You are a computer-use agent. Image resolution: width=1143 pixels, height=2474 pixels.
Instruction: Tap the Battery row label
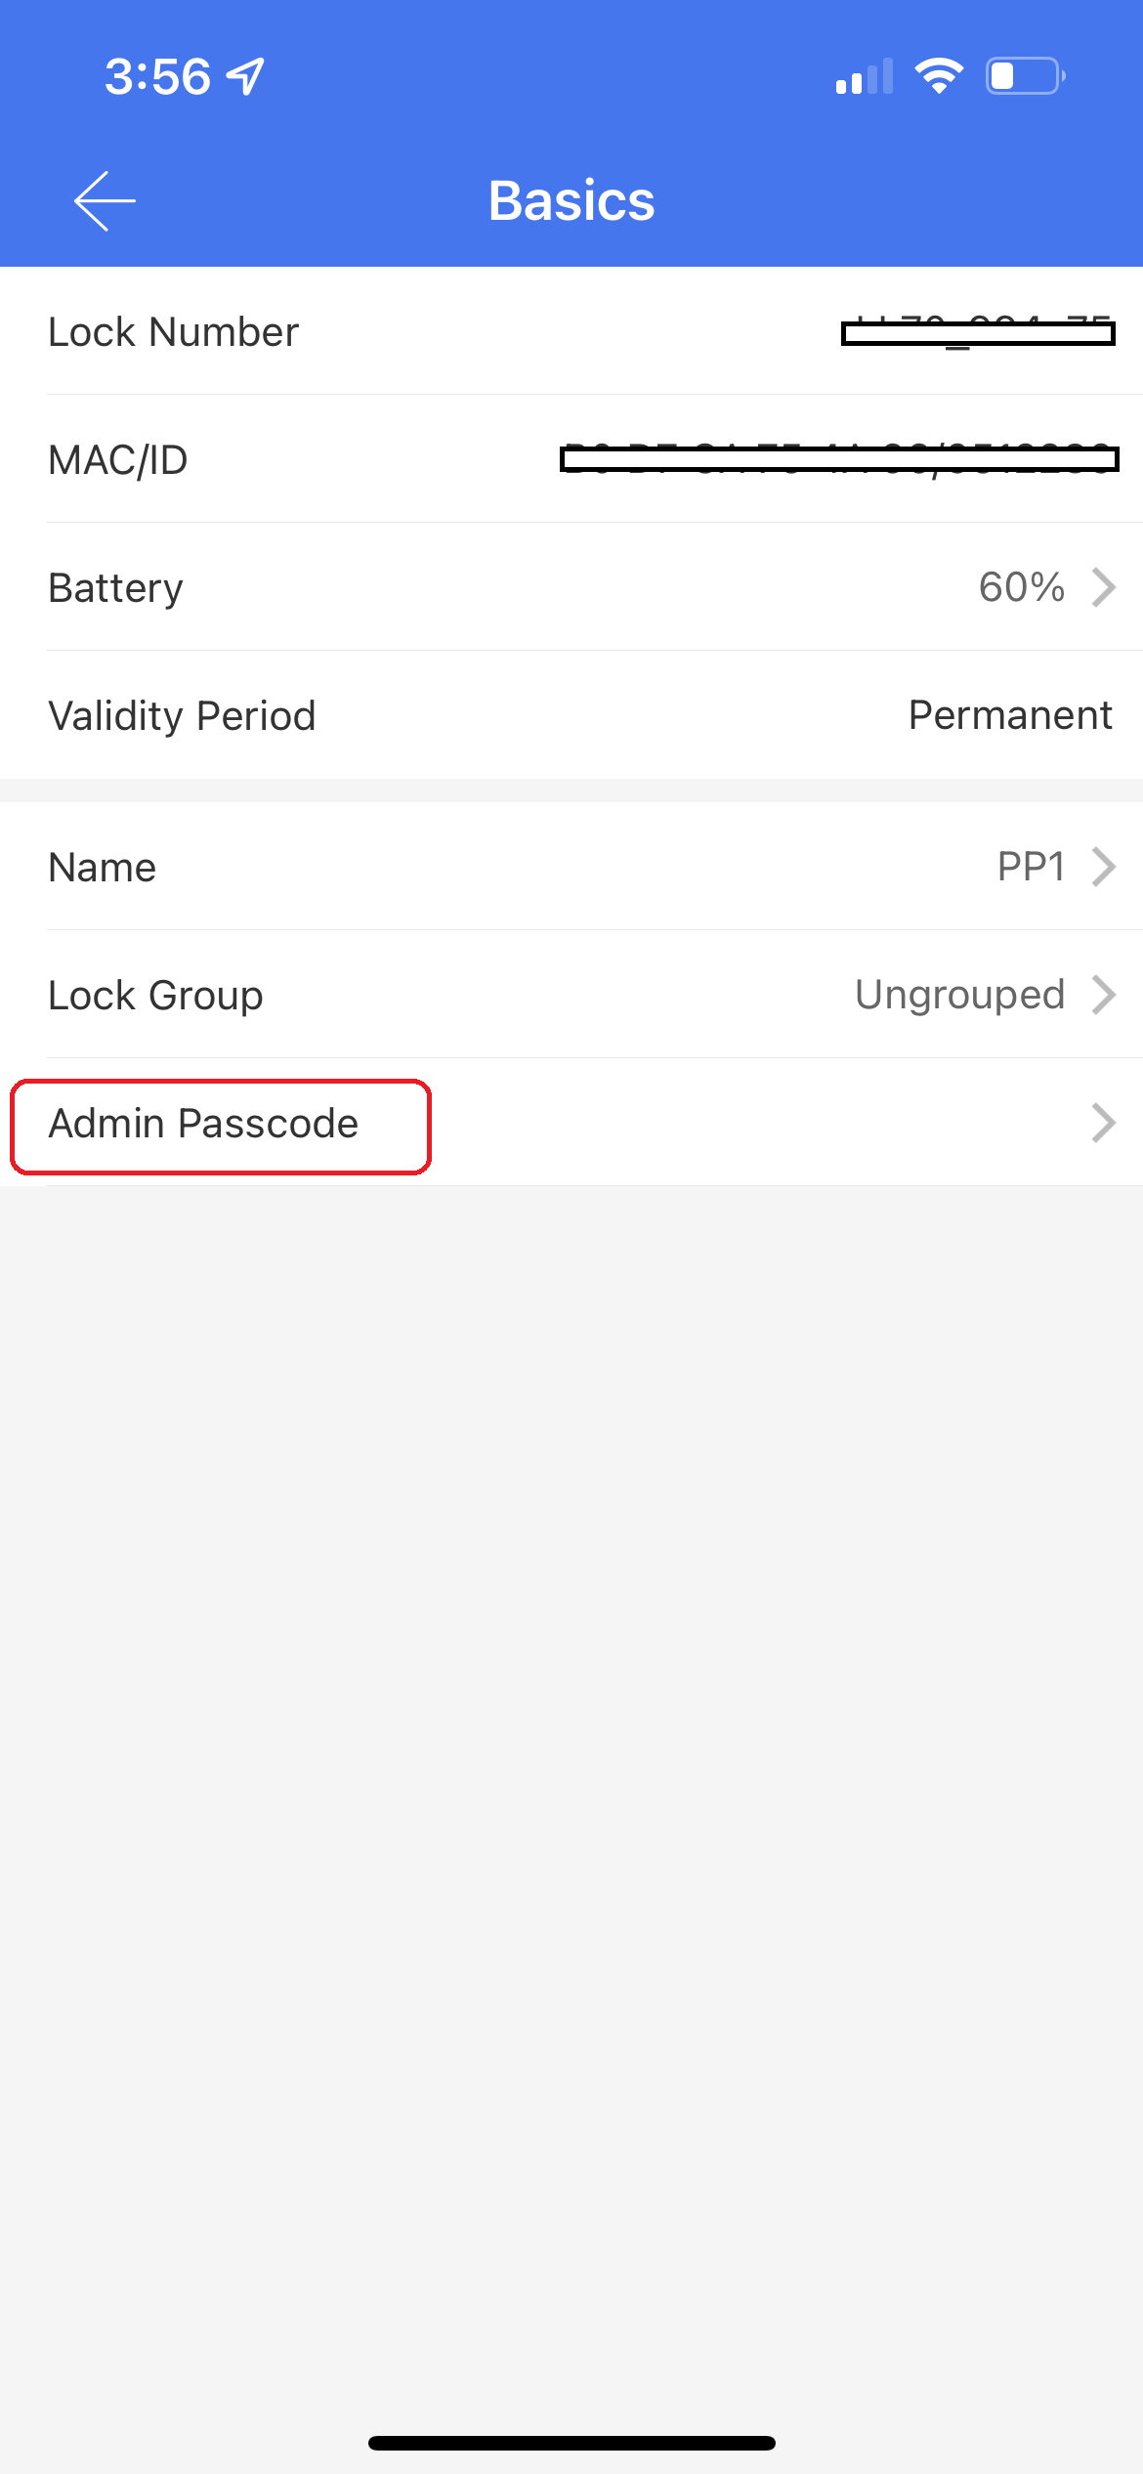click(116, 588)
